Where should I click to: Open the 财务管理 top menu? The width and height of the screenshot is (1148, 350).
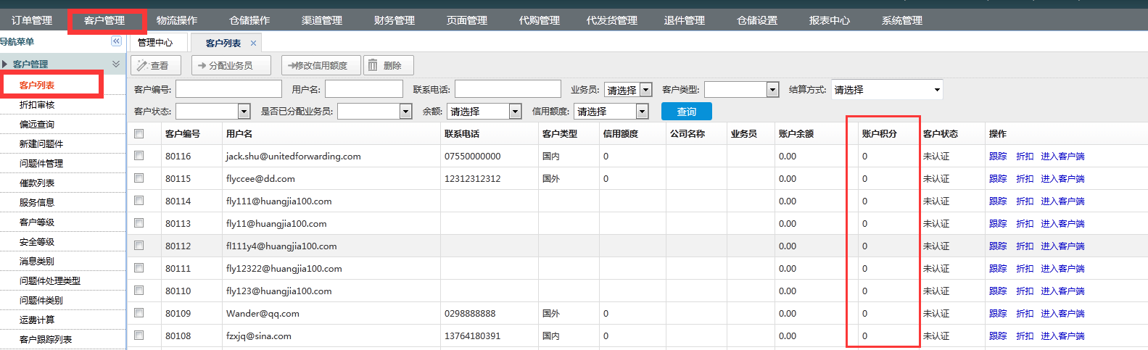point(395,20)
